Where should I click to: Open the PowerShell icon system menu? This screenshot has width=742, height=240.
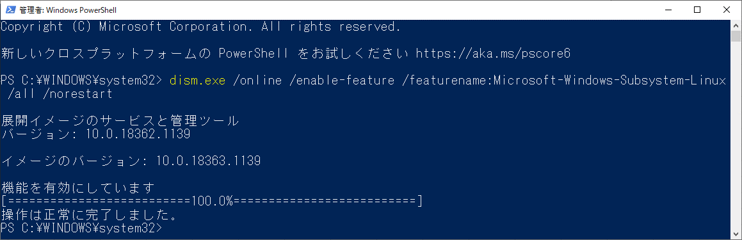(10, 10)
